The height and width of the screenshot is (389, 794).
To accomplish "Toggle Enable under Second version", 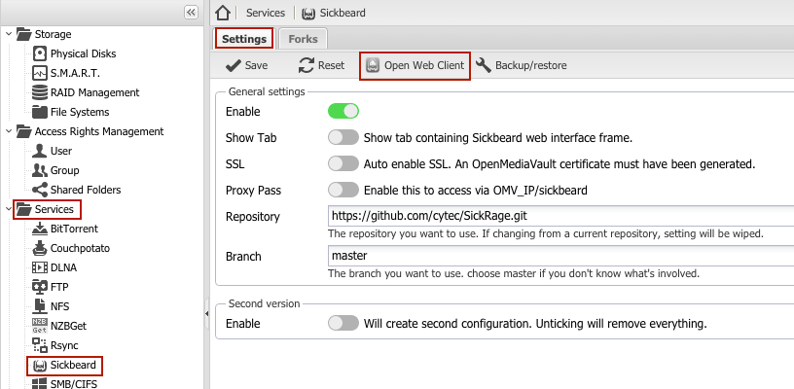I will point(343,323).
